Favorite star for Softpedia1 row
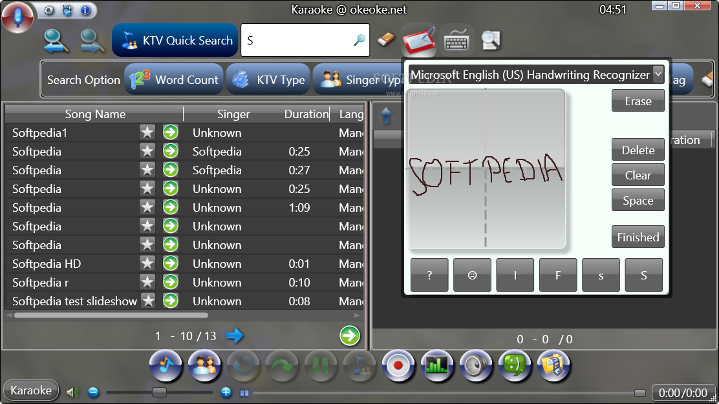The width and height of the screenshot is (719, 404). [147, 133]
